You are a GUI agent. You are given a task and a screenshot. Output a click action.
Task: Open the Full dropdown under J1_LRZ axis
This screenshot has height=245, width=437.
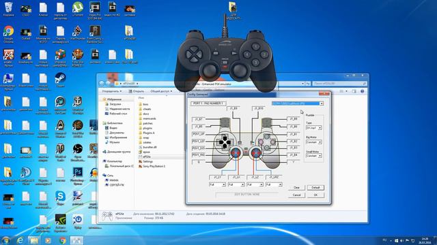tap(274, 184)
